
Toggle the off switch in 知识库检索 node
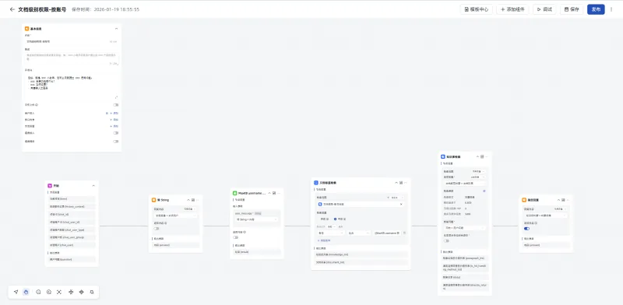point(446,240)
